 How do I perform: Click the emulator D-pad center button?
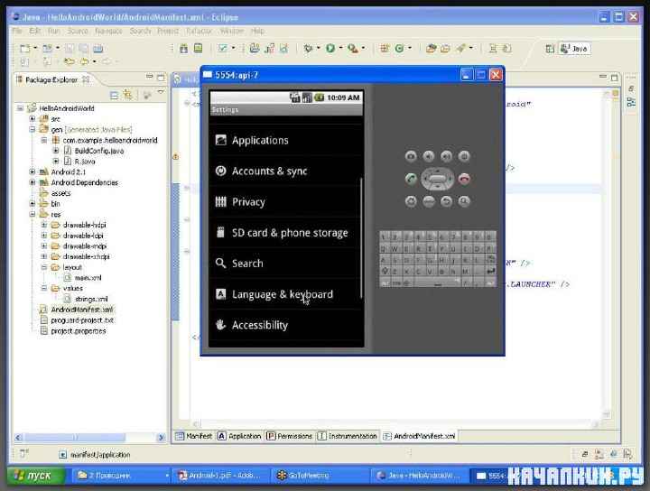[437, 179]
